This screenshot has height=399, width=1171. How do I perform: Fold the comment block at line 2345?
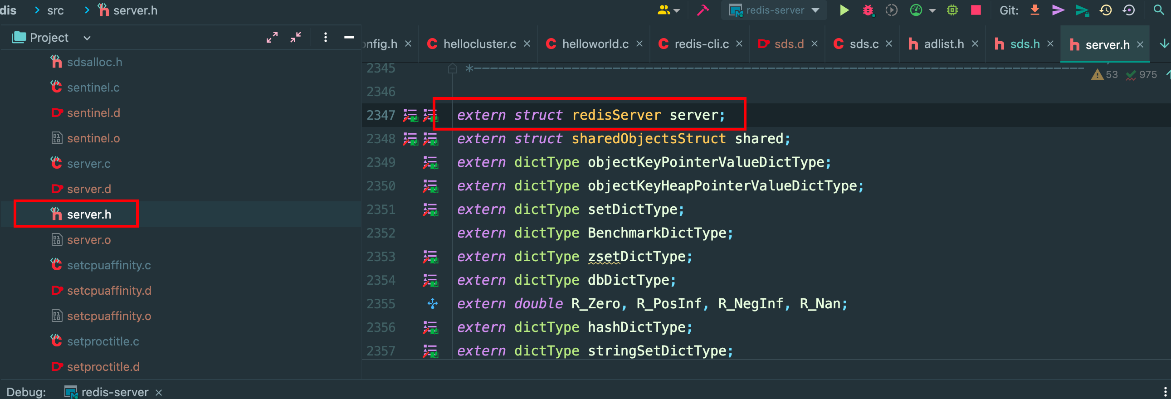[x=452, y=68]
